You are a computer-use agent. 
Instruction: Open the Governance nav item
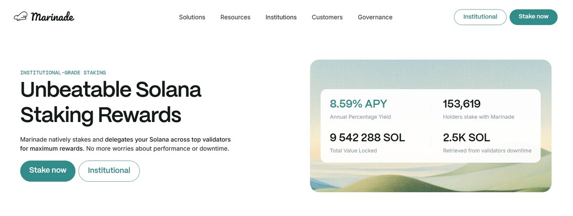coord(375,17)
